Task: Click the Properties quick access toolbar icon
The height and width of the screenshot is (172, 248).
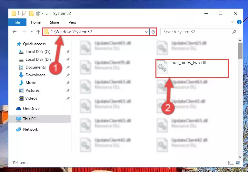Action: pos(24,14)
